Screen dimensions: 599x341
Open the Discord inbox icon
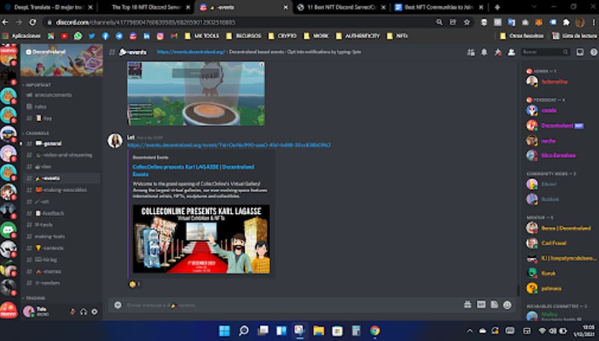(x=580, y=52)
